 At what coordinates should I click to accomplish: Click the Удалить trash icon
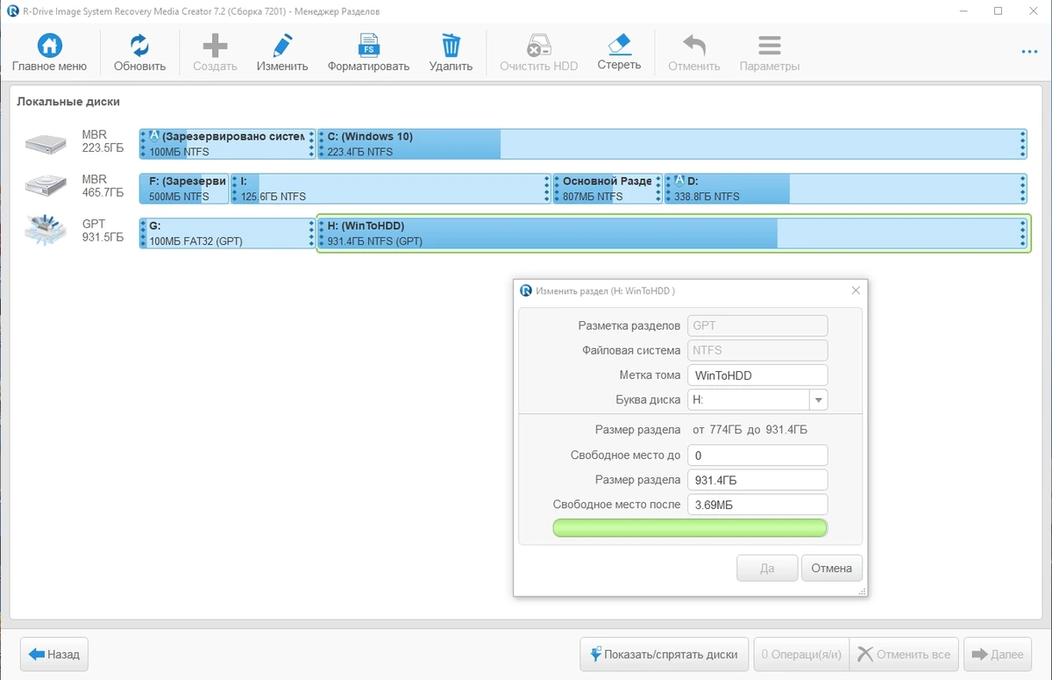451,46
